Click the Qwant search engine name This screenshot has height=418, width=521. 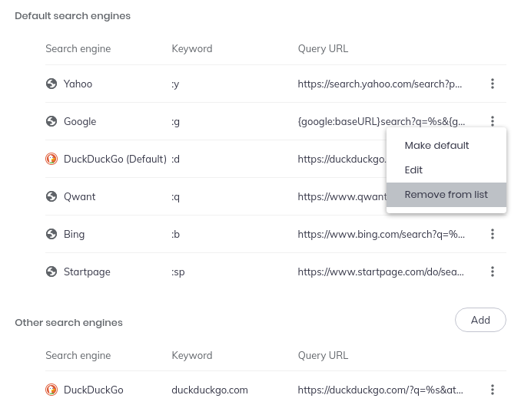point(79,196)
